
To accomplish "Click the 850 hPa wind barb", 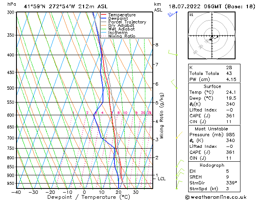I will 180,163.
